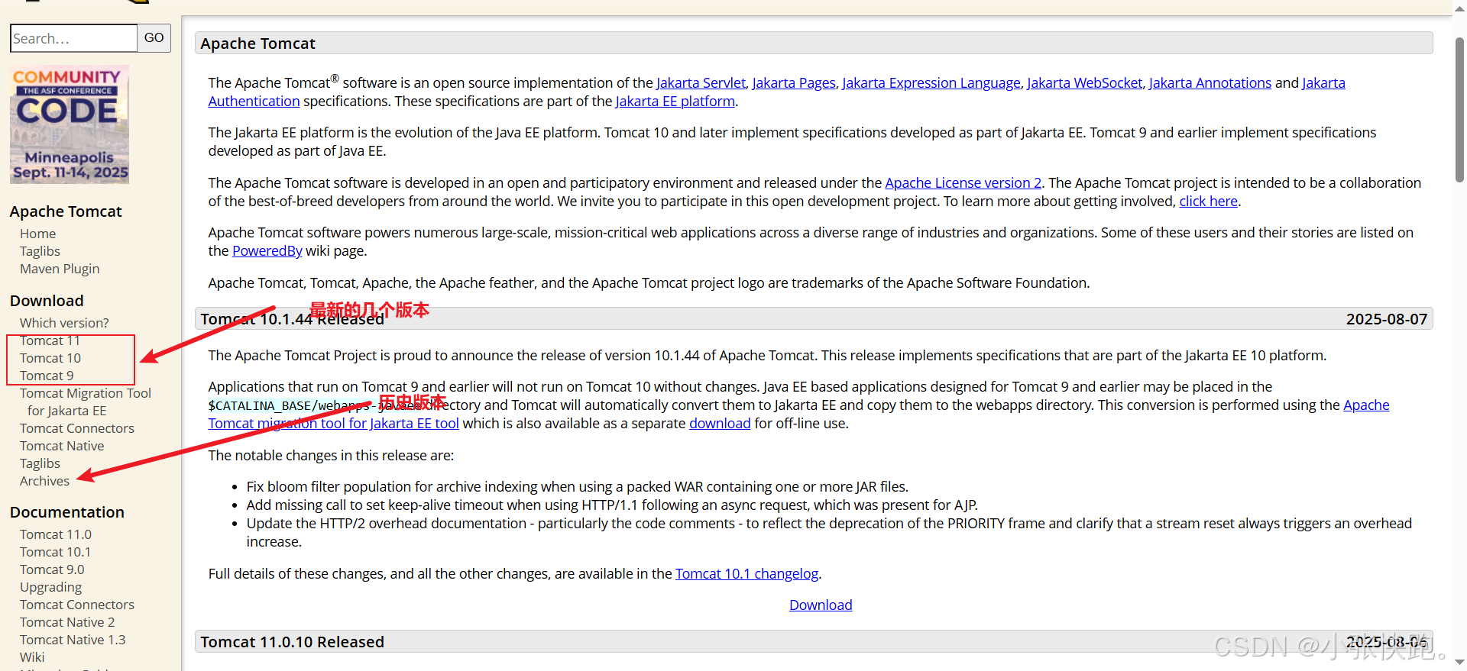
Task: Open the Maven Plugin link
Action: point(60,269)
